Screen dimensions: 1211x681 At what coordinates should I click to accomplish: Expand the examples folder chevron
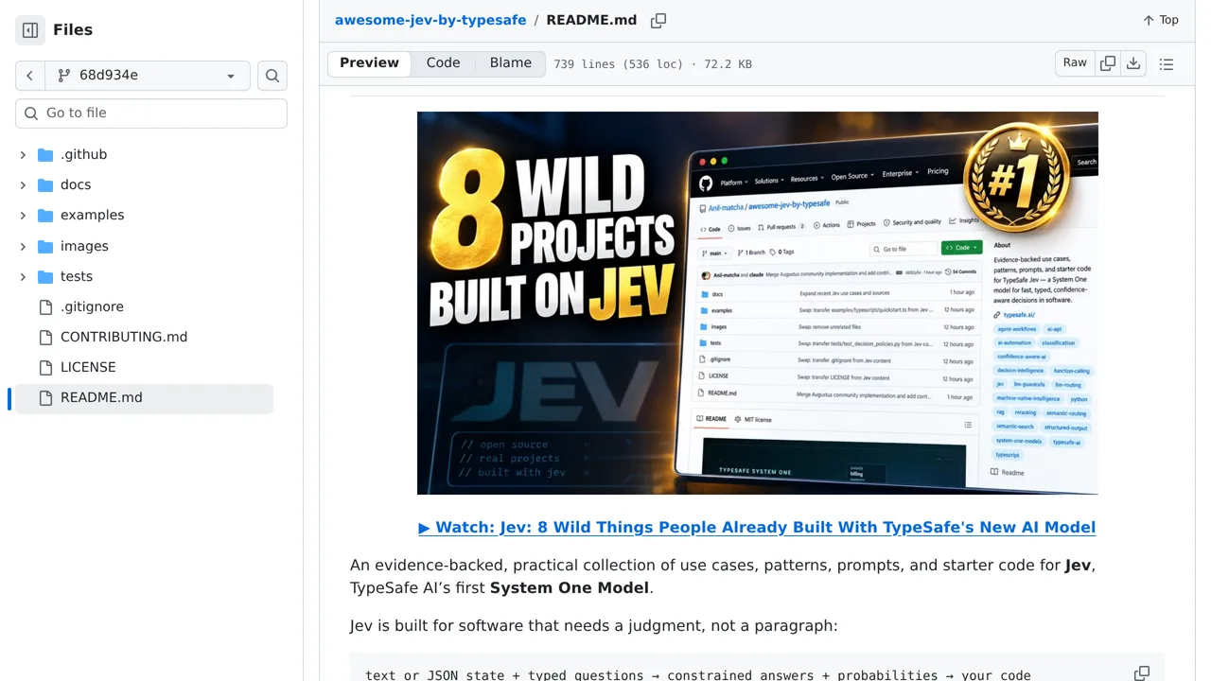tap(23, 216)
